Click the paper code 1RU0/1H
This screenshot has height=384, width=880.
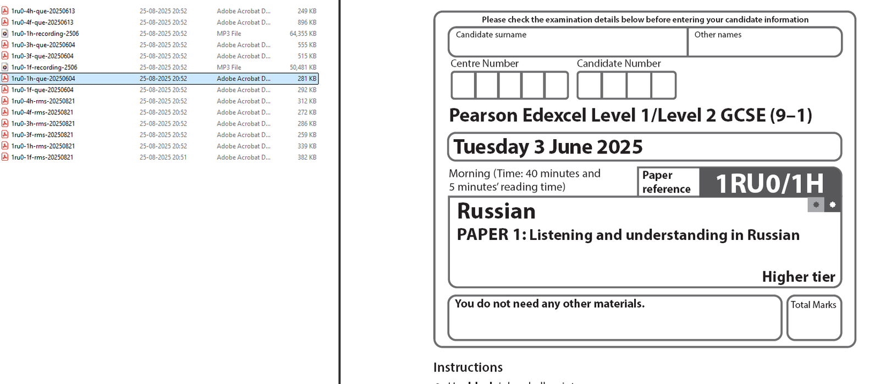769,183
